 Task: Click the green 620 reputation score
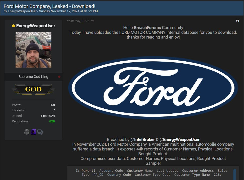coord(52,121)
